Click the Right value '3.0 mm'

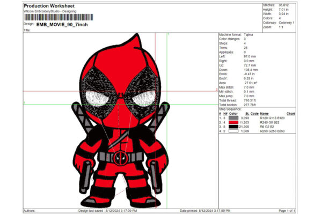pyautogui.click(x=249, y=61)
